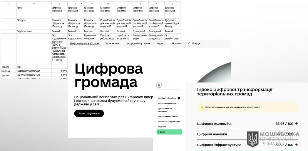Open База знань menu item
308x151 pixels.
(x=112, y=43)
